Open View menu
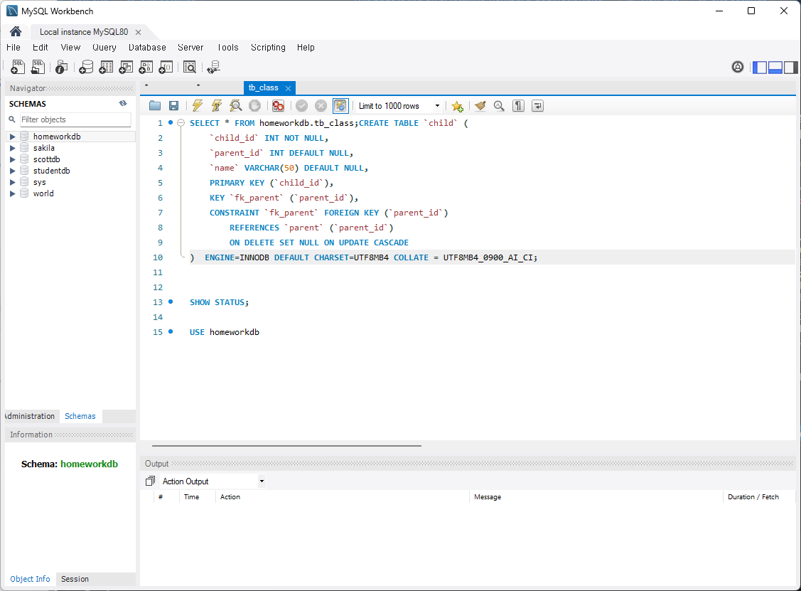 click(x=70, y=48)
